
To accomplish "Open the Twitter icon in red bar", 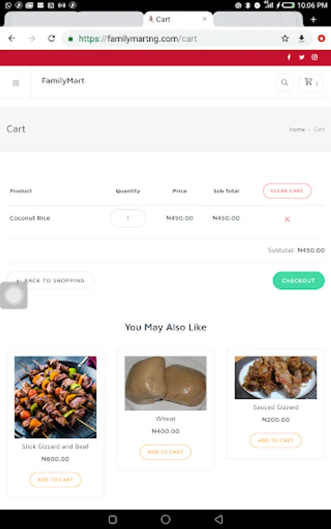I will 302,58.
